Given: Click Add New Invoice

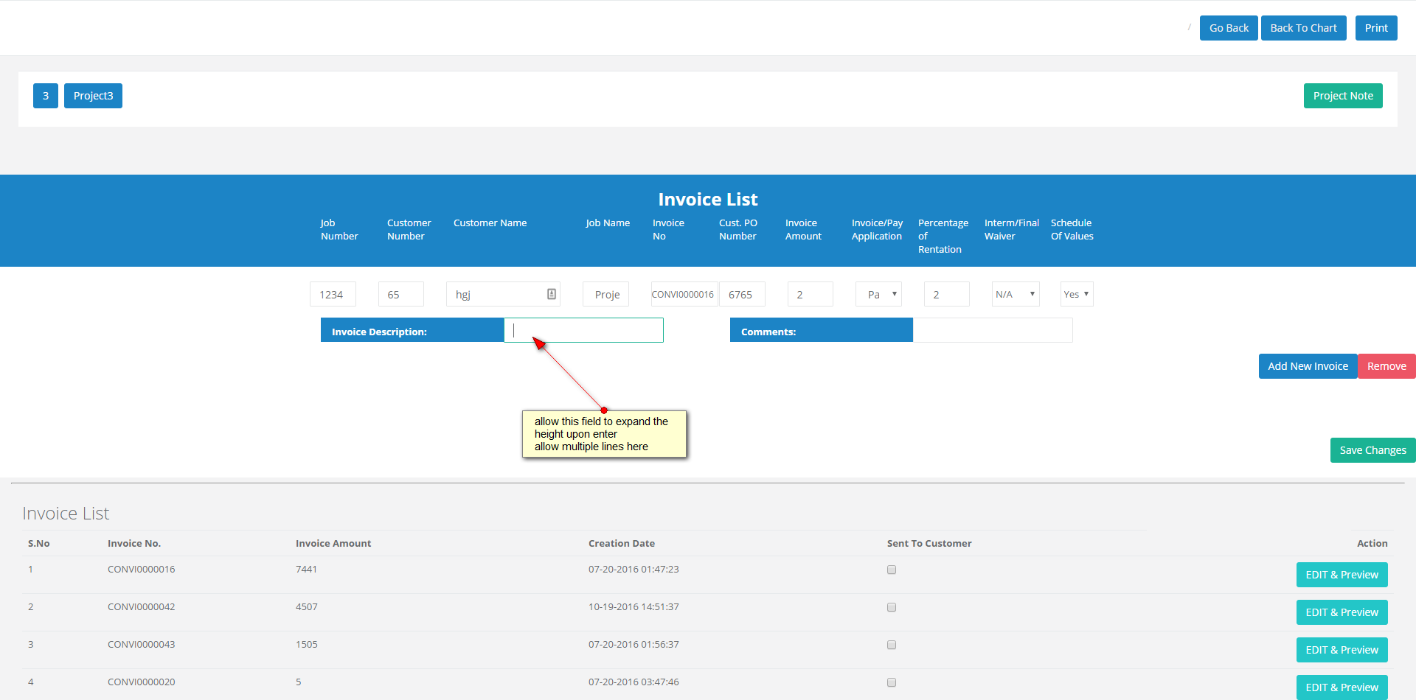Looking at the screenshot, I should tap(1308, 366).
